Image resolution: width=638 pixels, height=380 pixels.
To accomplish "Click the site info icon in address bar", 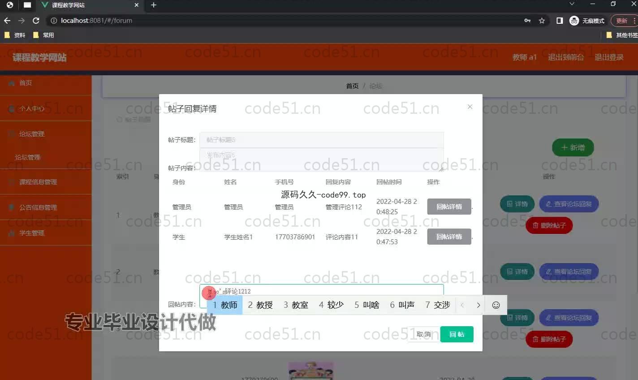I will point(54,21).
